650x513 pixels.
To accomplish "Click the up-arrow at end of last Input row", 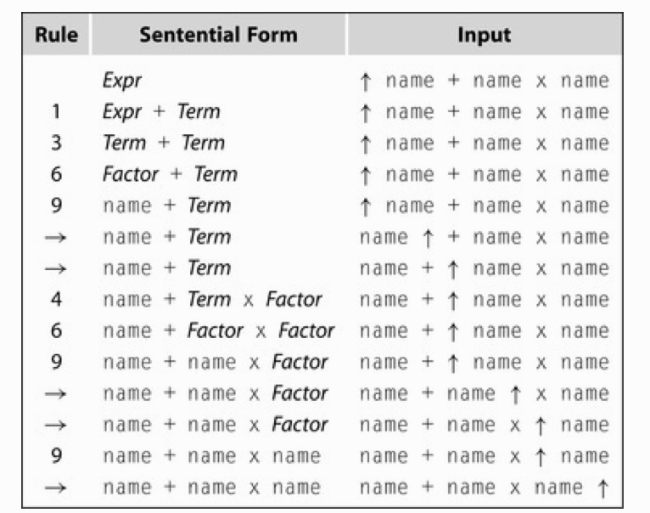I will (x=602, y=488).
